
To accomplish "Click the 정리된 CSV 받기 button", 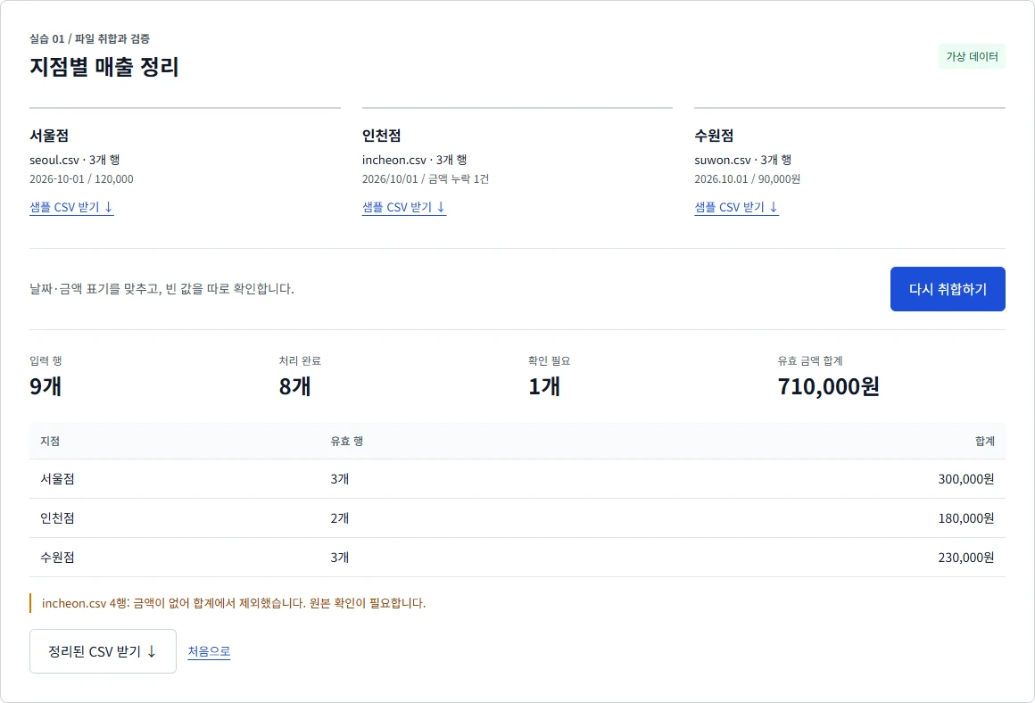I will [x=103, y=651].
